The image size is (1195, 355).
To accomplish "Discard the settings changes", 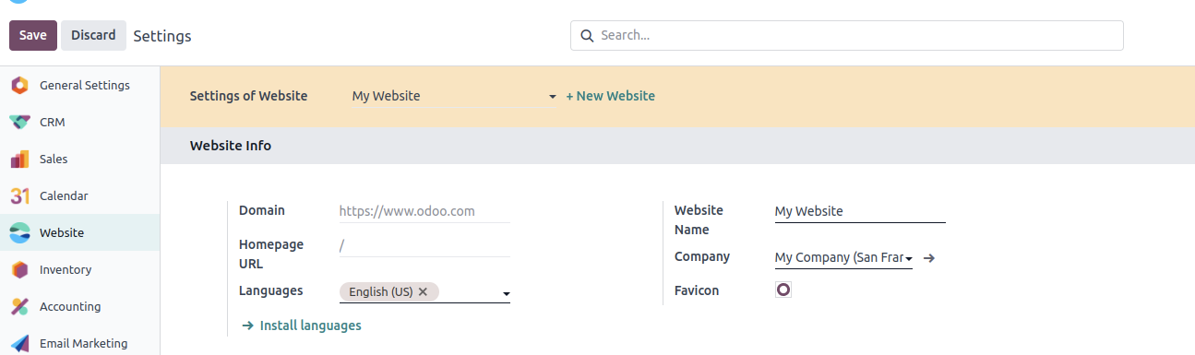I will (x=93, y=35).
